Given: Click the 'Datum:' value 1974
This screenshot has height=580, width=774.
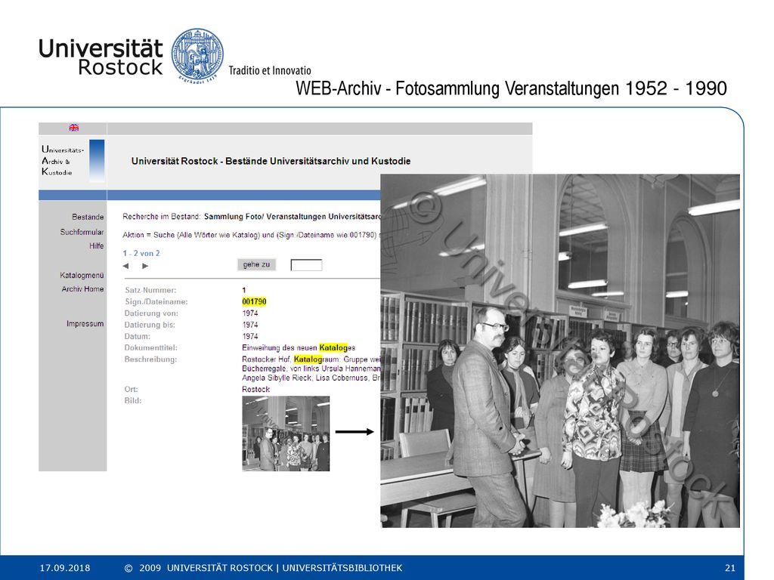Looking at the screenshot, I should pos(250,336).
